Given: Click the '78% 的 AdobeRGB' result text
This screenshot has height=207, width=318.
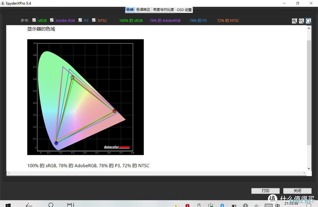Looking at the screenshot, I should (x=165, y=21).
